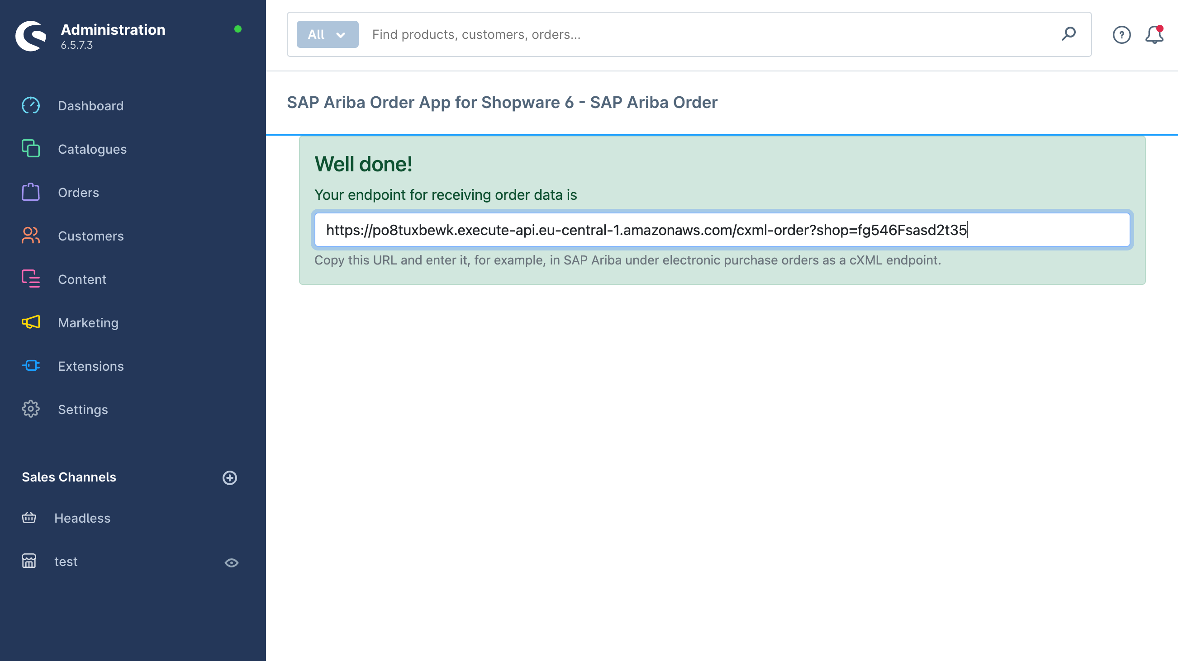Open Settings in the sidebar

pos(83,409)
